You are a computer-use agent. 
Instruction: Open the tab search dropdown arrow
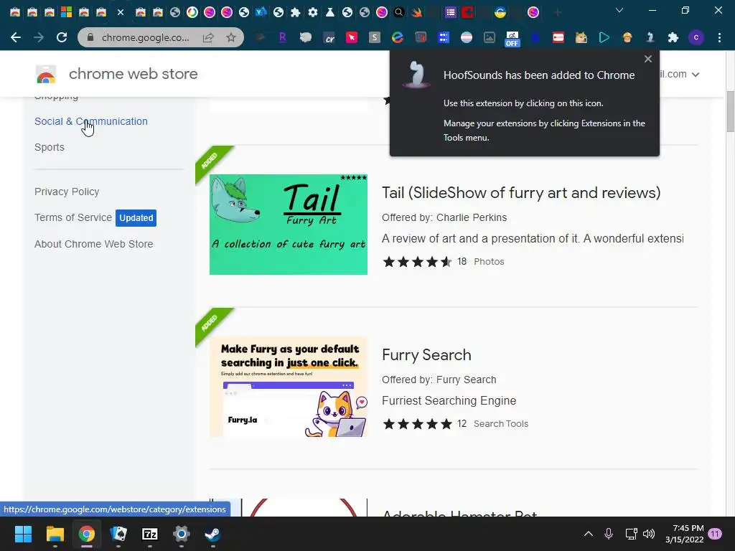(619, 10)
